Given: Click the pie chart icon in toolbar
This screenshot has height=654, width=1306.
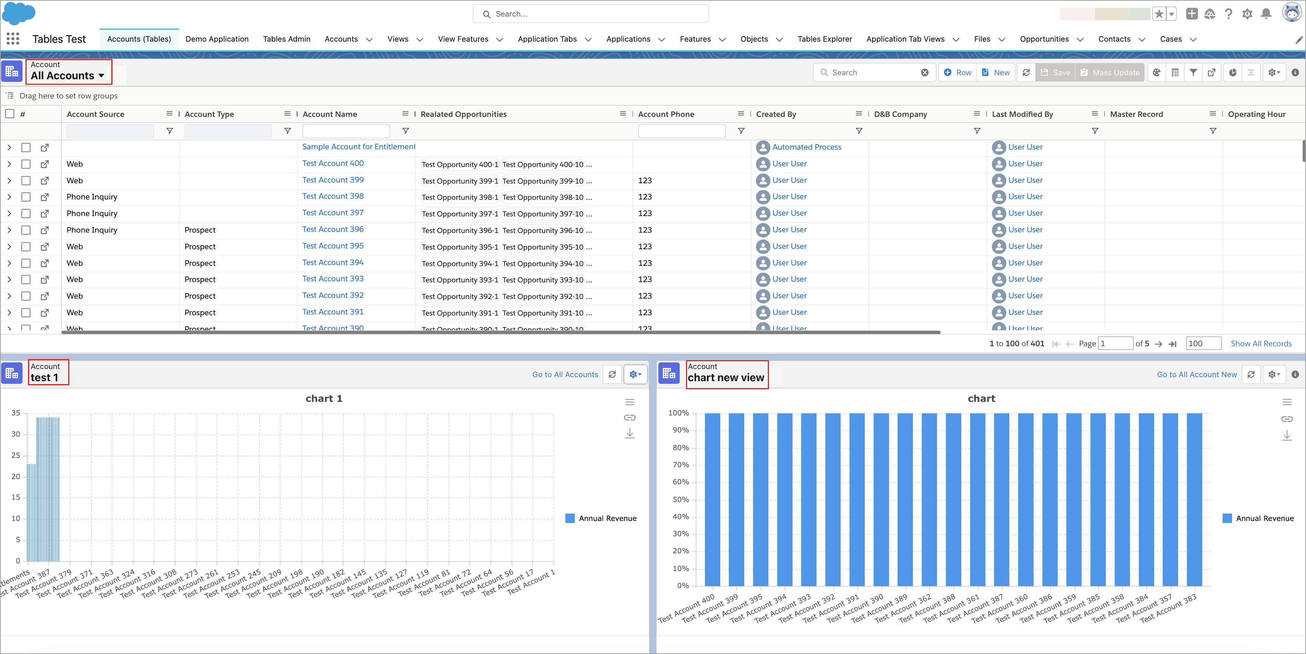Looking at the screenshot, I should click(x=1233, y=73).
